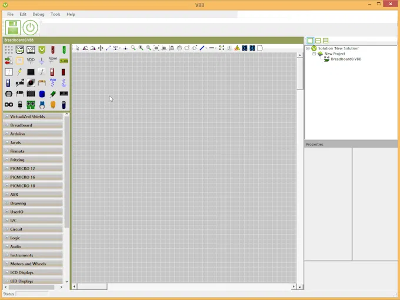400x300 pixels.
Task: Click the yellow warning triangle icon
Action: tap(237, 48)
